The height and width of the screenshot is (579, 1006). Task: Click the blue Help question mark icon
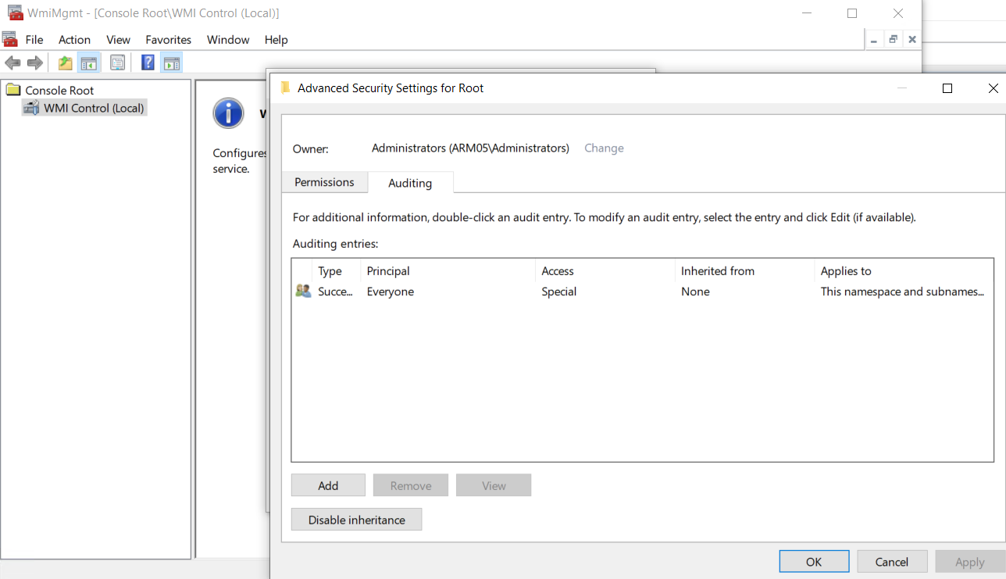148,63
